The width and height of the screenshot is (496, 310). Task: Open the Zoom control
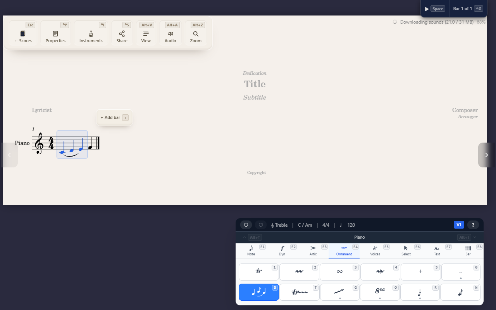point(196,33)
